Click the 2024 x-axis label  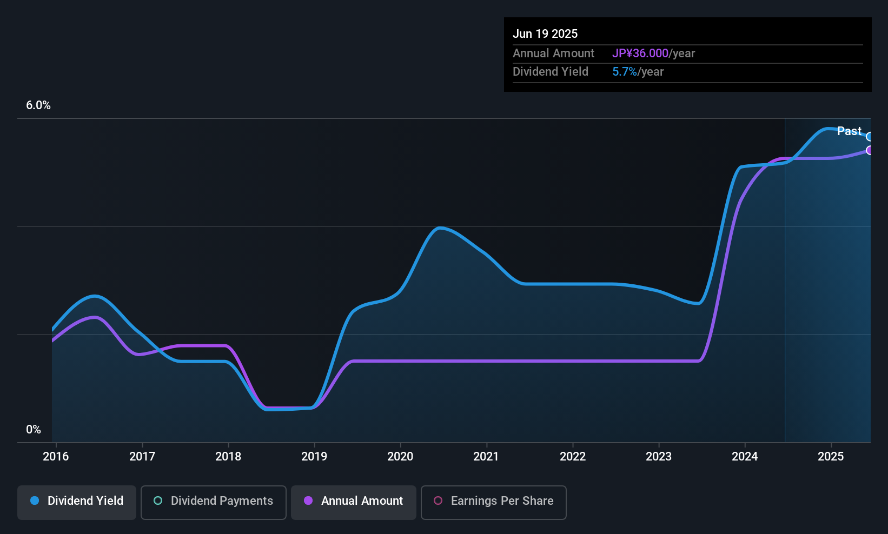(x=745, y=457)
